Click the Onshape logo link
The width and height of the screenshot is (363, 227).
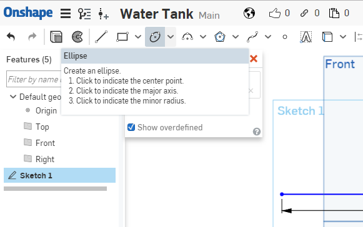coord(28,12)
